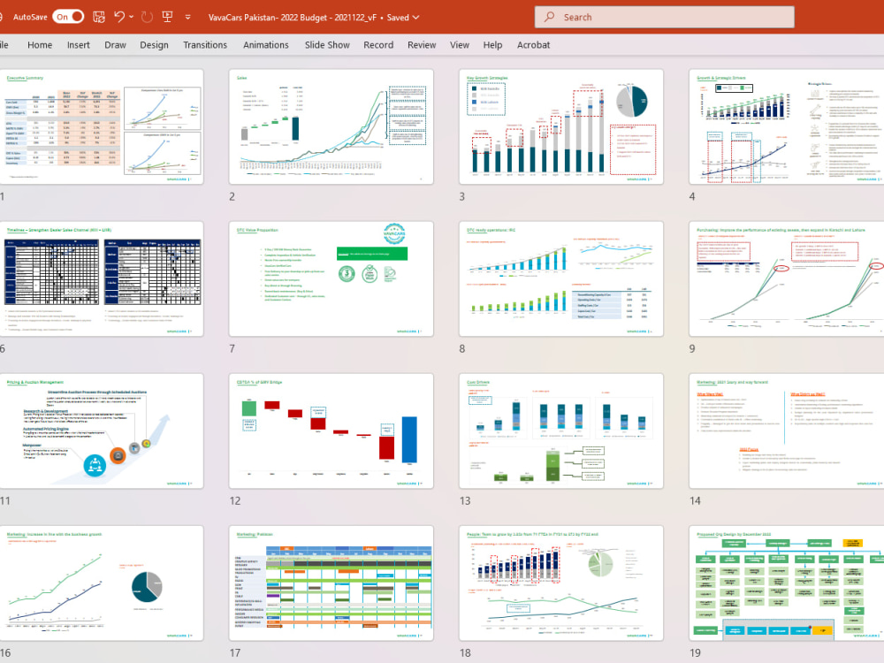The image size is (884, 663).
Task: Click the Redo icon
Action: point(147,17)
